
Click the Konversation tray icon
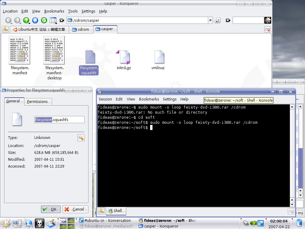point(261,223)
